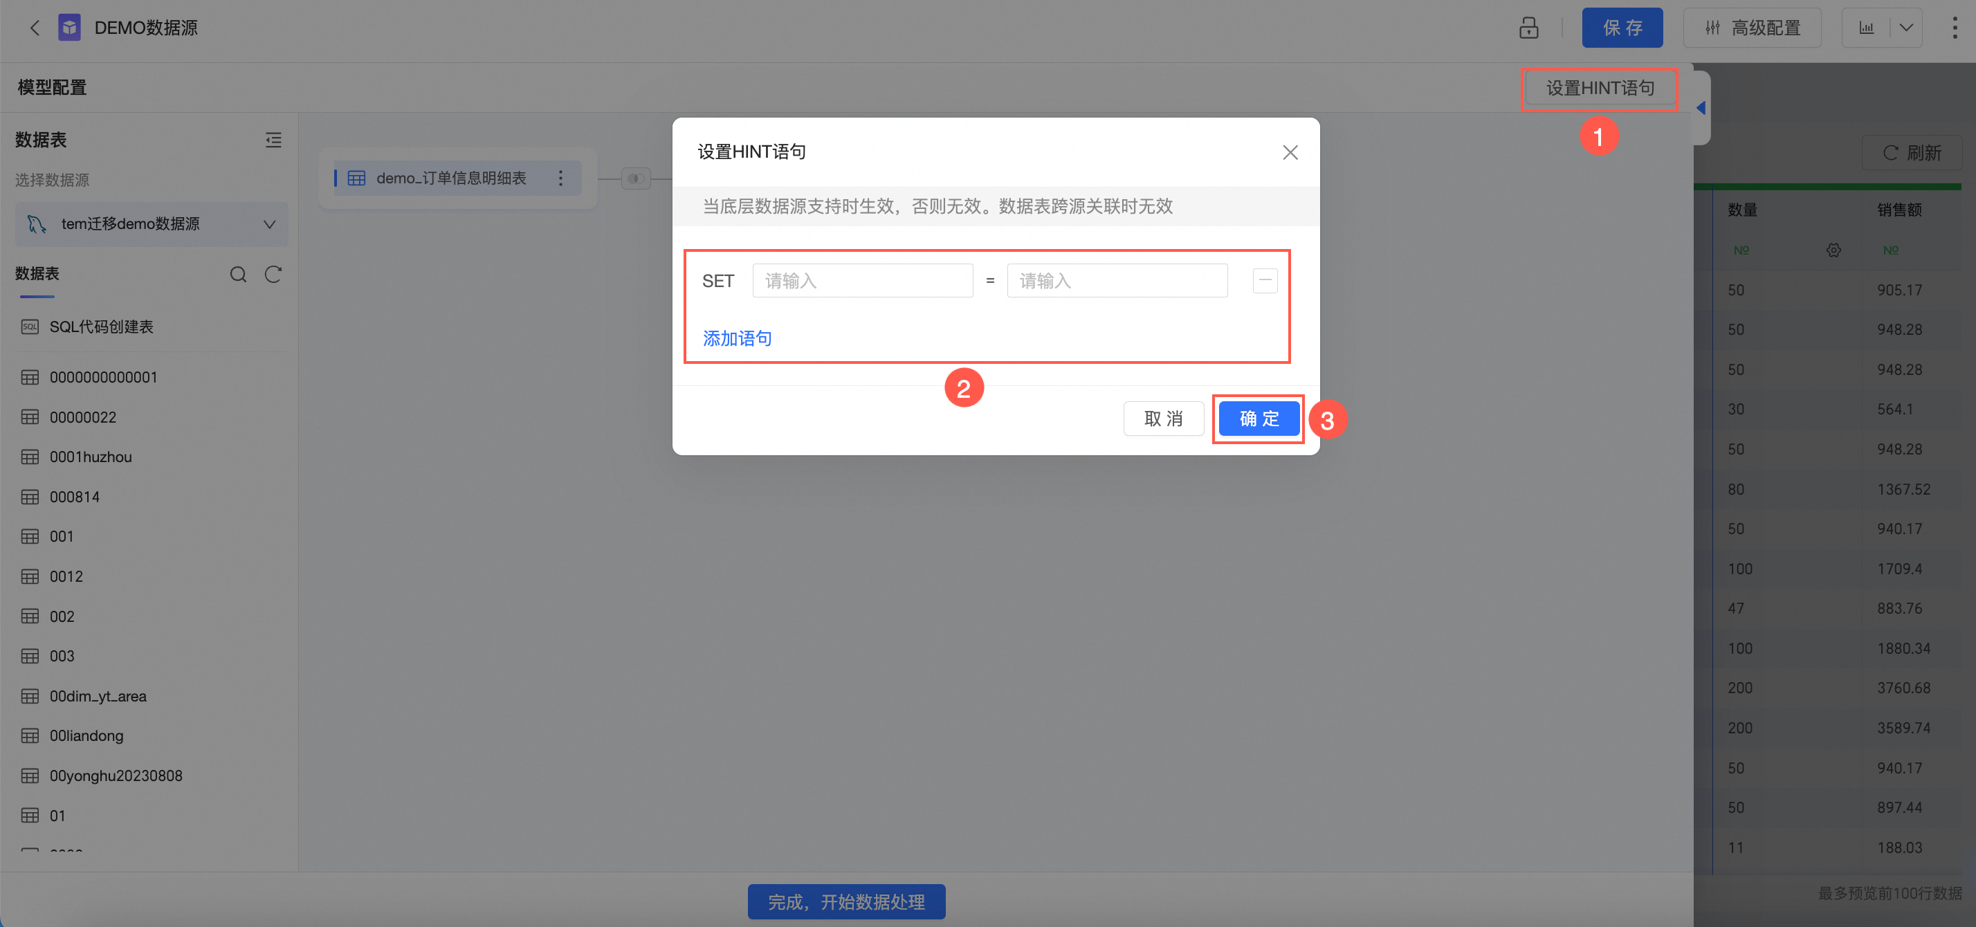Open the top-right vertical dots menu
The image size is (1976, 927).
click(x=1954, y=28)
